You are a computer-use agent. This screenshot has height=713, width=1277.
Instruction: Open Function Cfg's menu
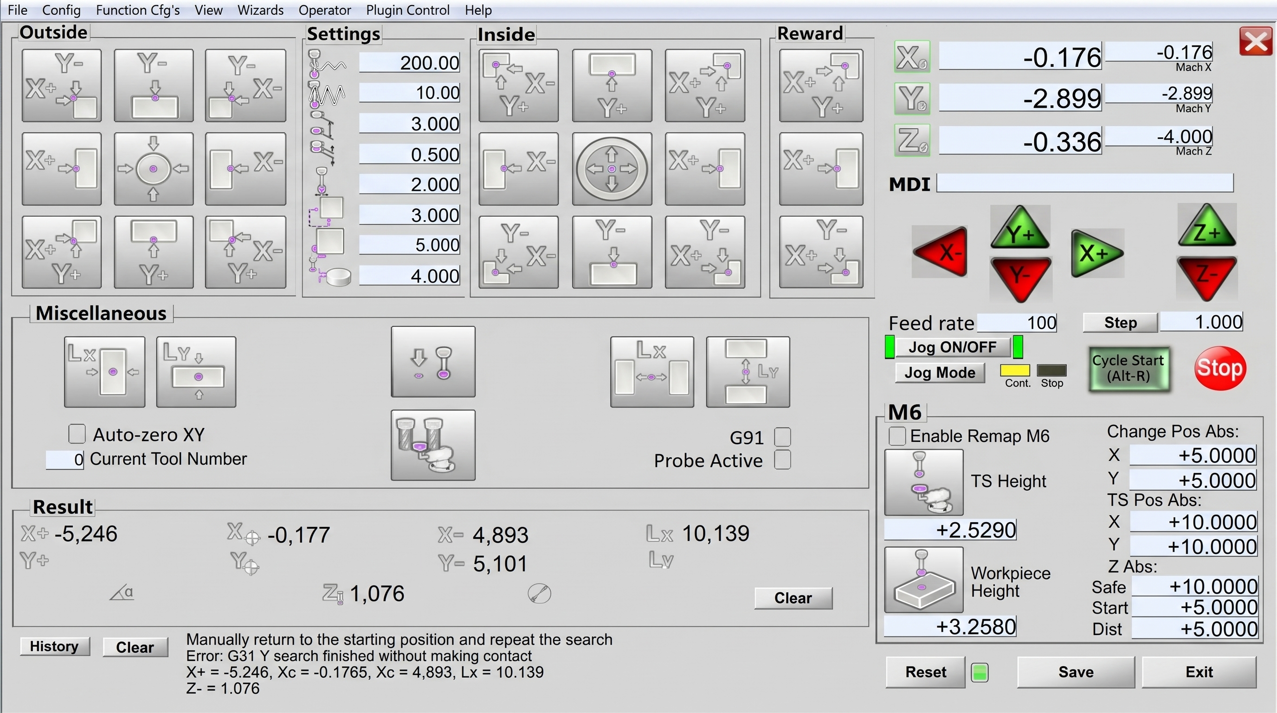(138, 10)
